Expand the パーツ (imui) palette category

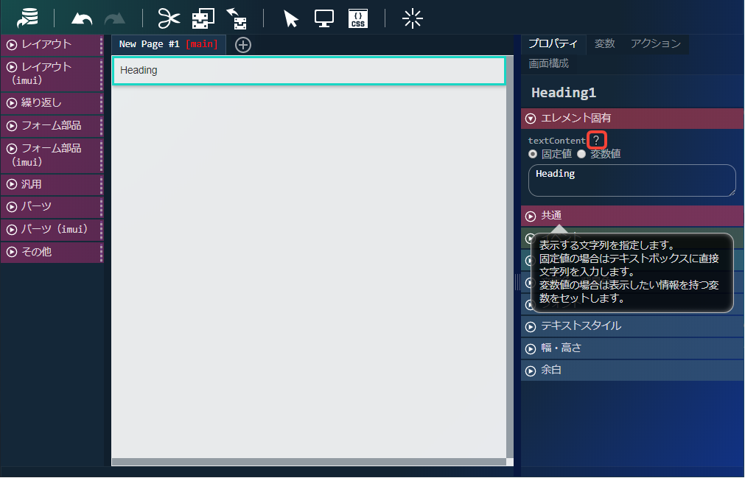(x=52, y=230)
